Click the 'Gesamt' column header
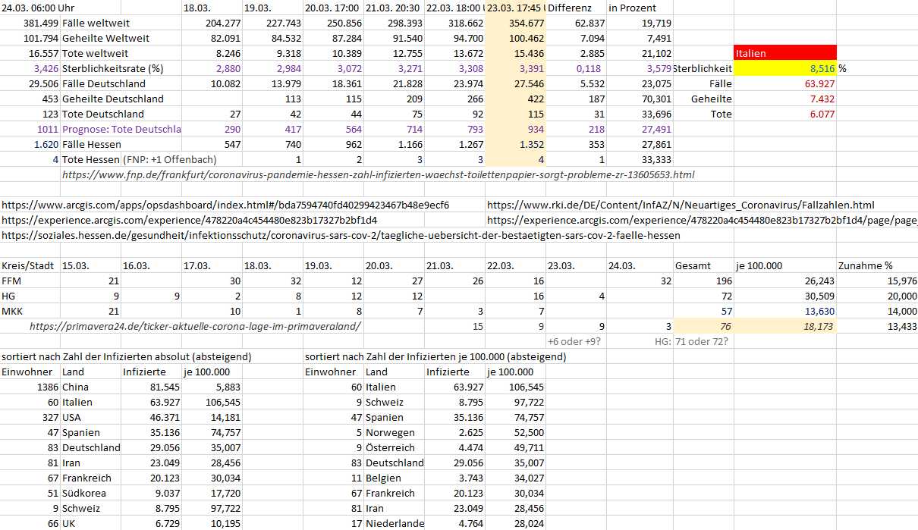Image resolution: width=918 pixels, height=530 pixels. point(693,265)
